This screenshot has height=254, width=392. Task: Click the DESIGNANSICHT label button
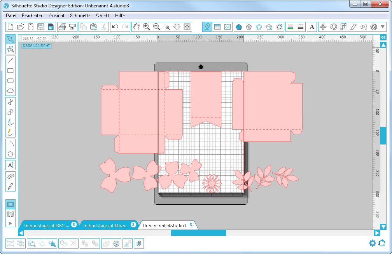click(x=37, y=46)
